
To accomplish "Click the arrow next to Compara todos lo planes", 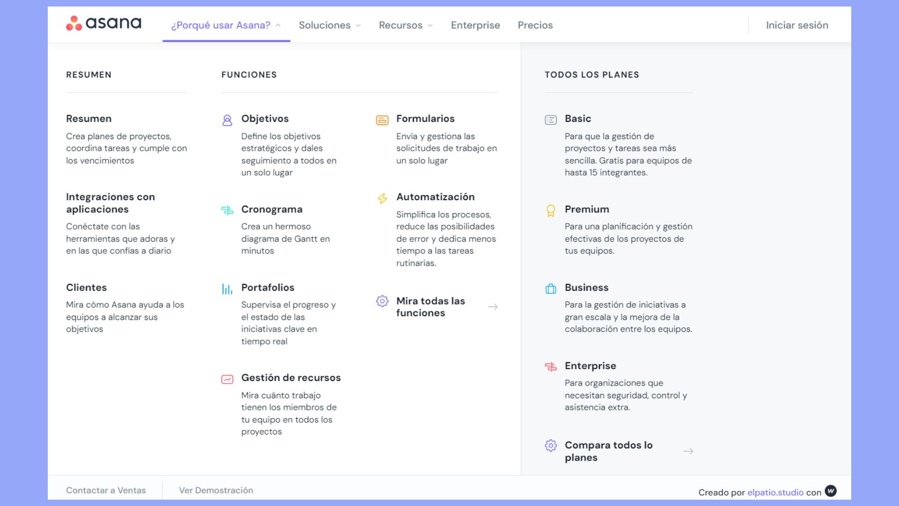I will pos(688,451).
